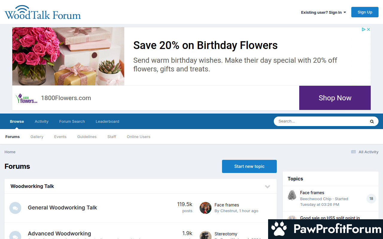Open the Online Users submenu item
The height and width of the screenshot is (239, 383).
138,137
